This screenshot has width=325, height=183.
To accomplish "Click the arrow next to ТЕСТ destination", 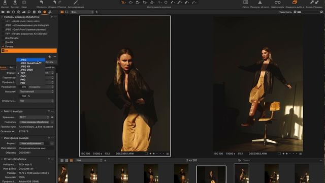I will coord(52,117).
